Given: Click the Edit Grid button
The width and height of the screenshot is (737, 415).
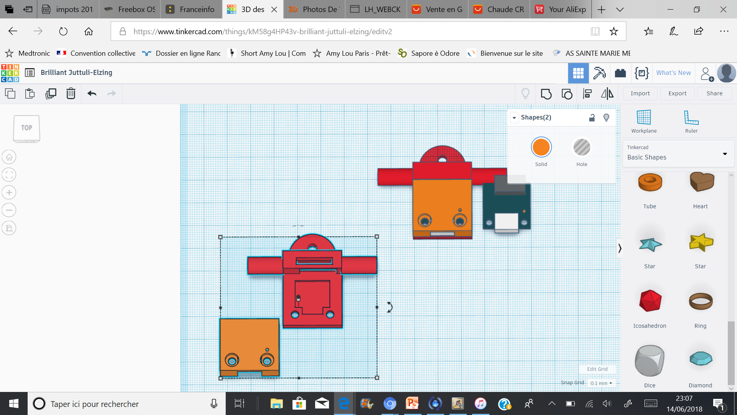Looking at the screenshot, I should (597, 369).
